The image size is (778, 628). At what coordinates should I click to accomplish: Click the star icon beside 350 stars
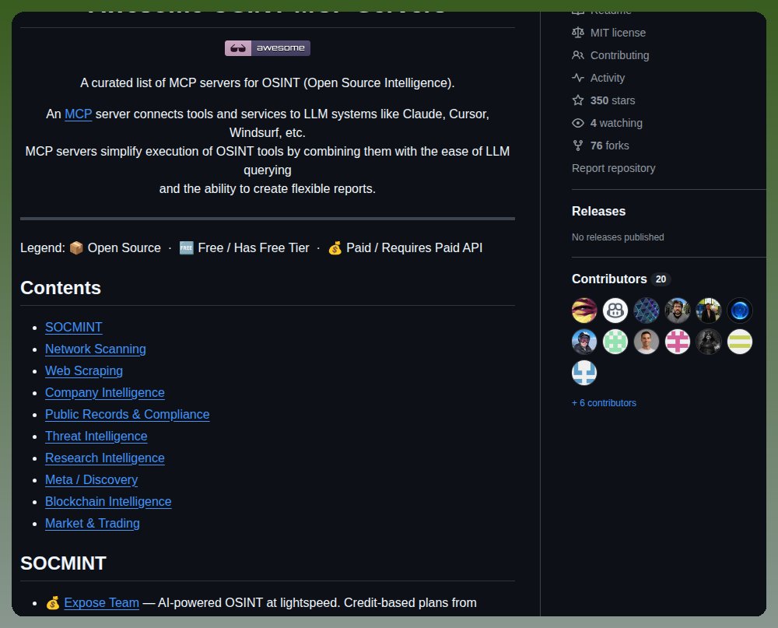[577, 100]
